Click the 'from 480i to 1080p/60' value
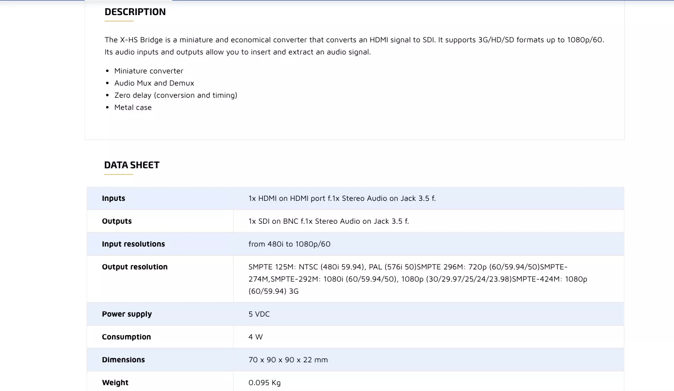This screenshot has height=391, width=674. [289, 244]
